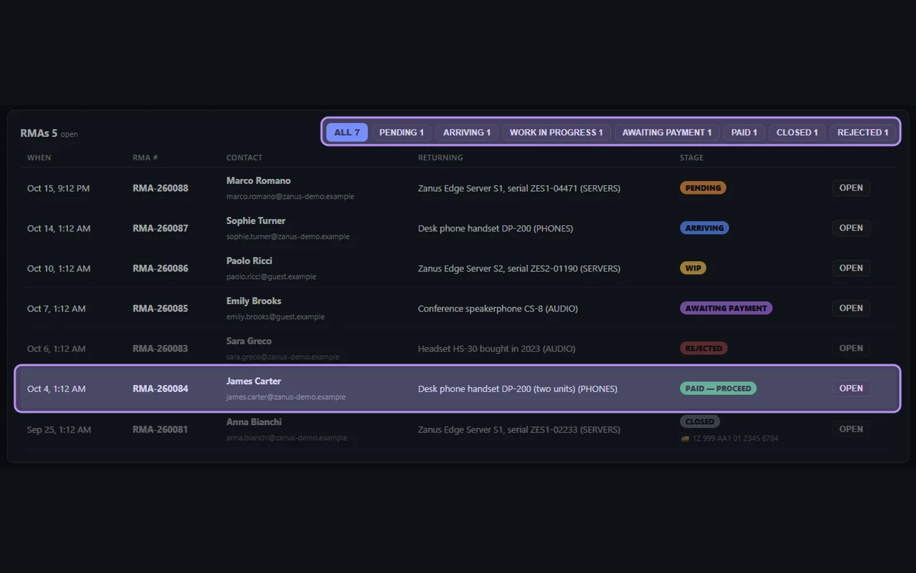Screen dimensions: 916x573
Task: Select RMA-260086 number cell
Action: point(160,268)
